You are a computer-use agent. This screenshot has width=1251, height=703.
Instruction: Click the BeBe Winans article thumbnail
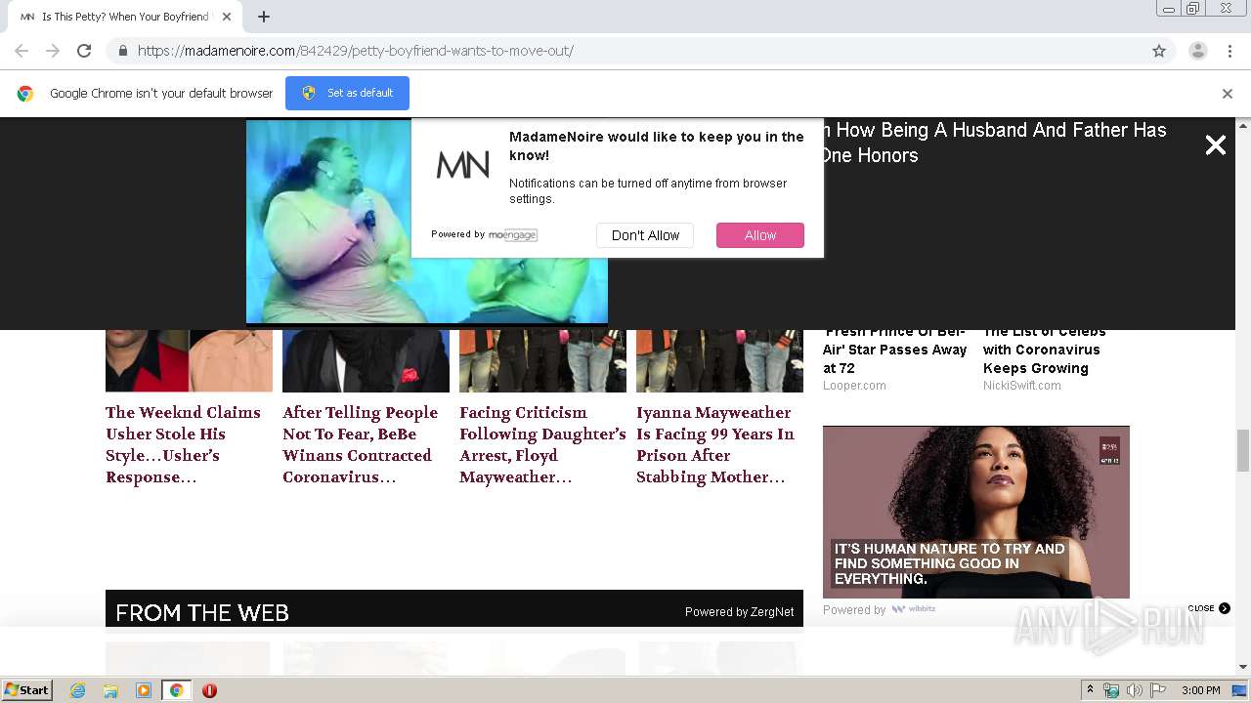pos(366,361)
